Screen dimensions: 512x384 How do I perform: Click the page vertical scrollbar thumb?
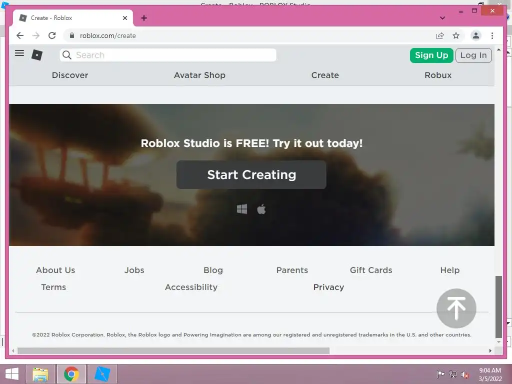click(x=498, y=307)
